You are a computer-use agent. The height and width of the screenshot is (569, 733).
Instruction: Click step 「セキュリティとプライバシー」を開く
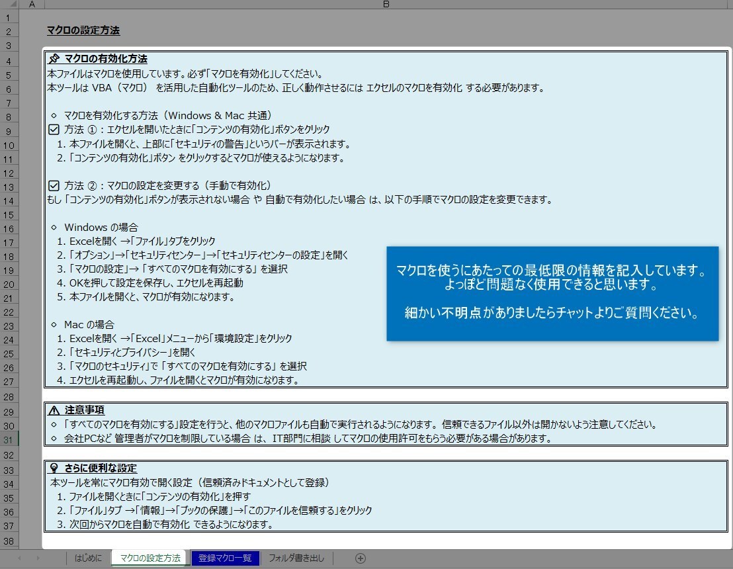126,352
